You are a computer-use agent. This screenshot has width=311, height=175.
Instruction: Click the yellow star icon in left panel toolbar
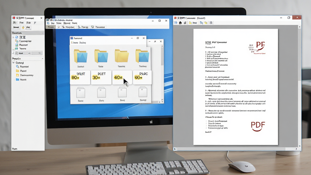pyautogui.click(x=23, y=27)
